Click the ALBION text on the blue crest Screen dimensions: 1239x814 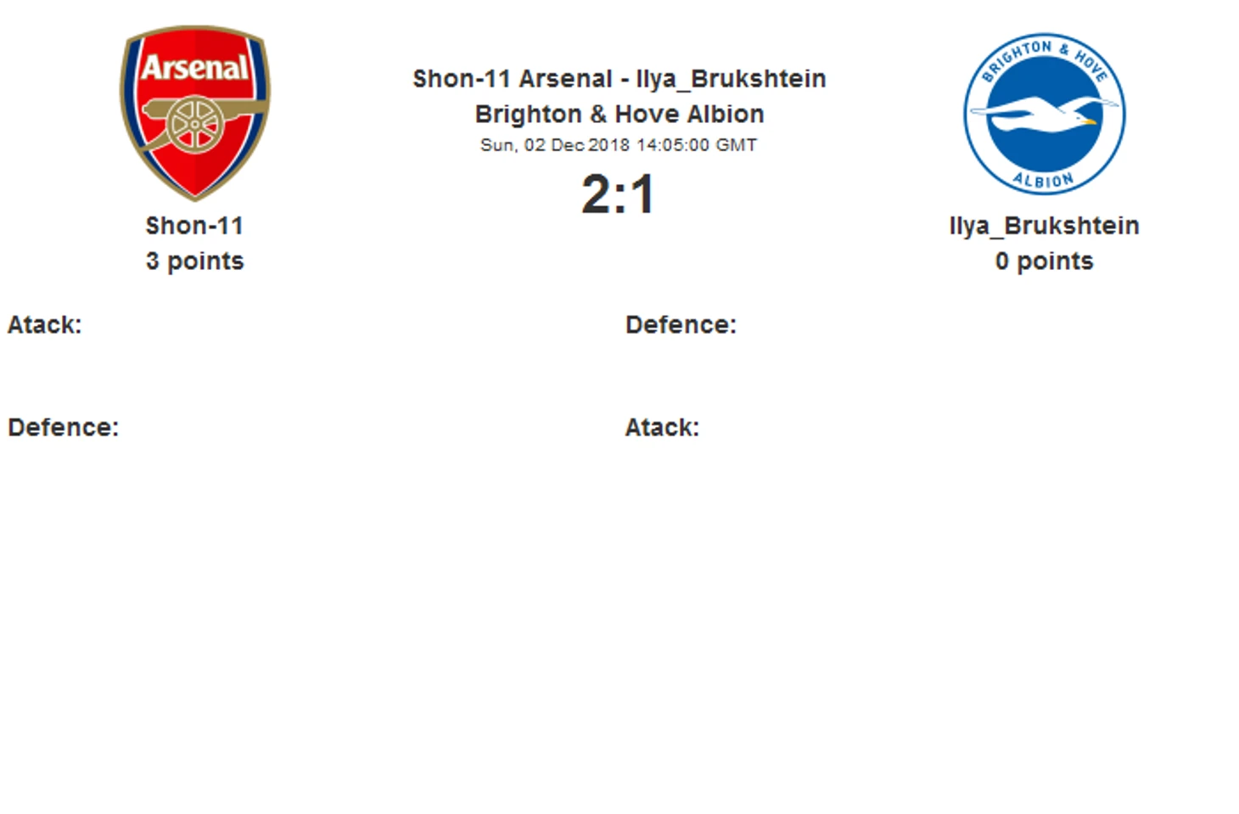1043,180
